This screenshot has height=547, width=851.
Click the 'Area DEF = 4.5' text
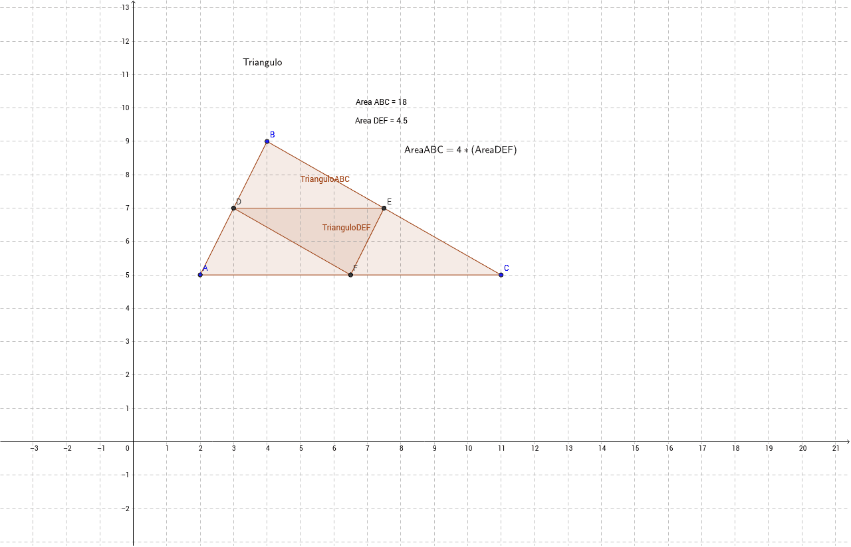click(381, 121)
